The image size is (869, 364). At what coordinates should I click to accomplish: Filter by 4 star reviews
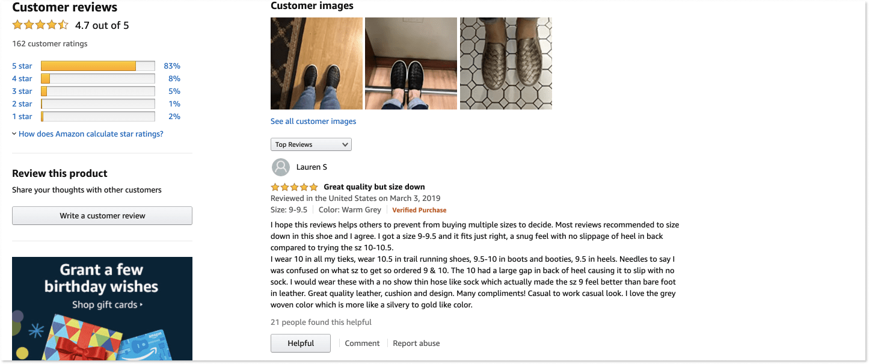click(22, 79)
